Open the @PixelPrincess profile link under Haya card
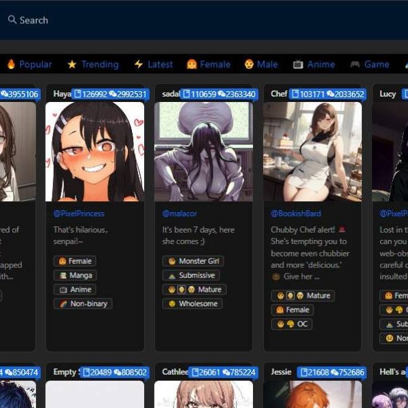This screenshot has height=408, width=408. tap(79, 214)
